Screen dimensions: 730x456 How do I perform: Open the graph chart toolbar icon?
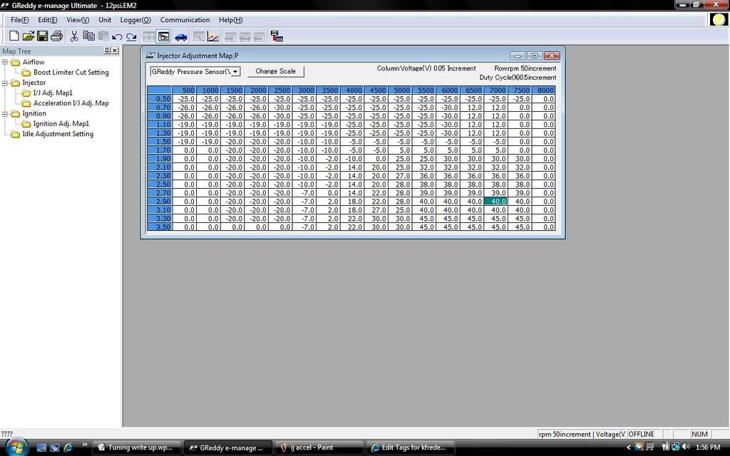pyautogui.click(x=213, y=37)
